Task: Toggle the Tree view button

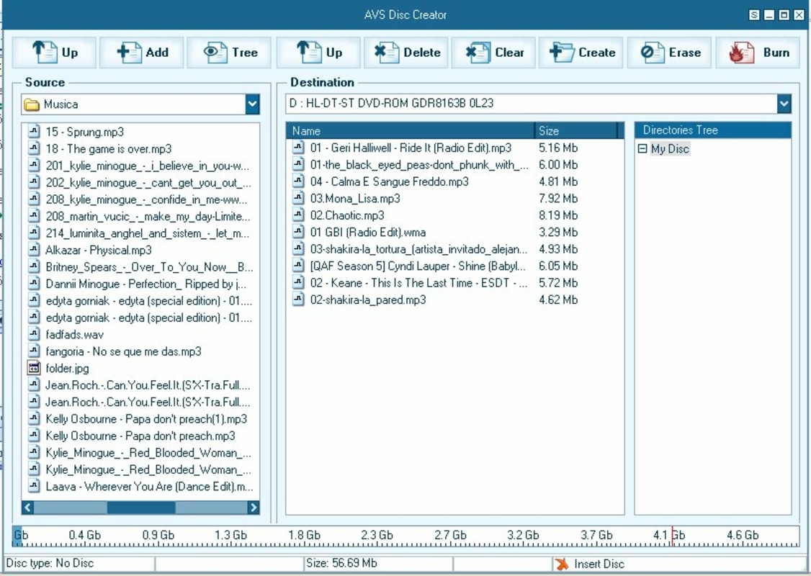Action: pos(229,53)
